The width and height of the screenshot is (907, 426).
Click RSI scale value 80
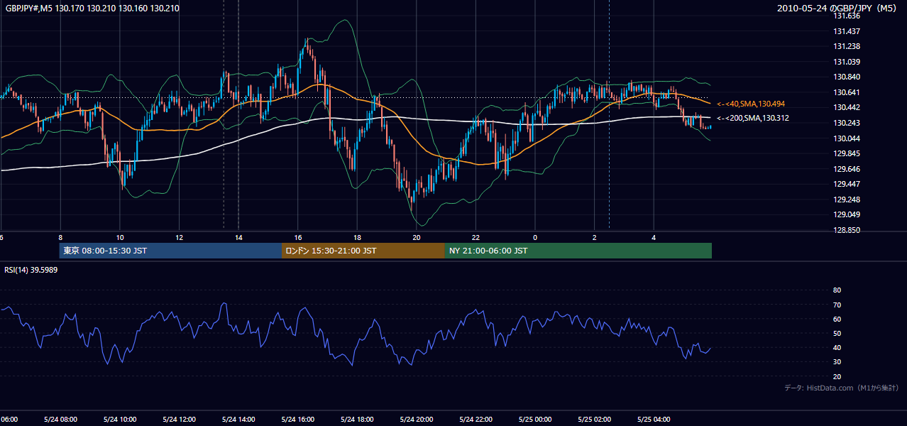click(837, 290)
